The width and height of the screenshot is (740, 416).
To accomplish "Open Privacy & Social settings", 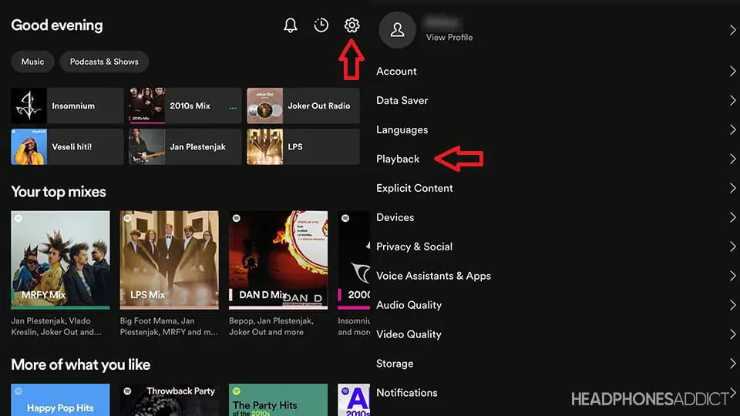I will (x=555, y=247).
